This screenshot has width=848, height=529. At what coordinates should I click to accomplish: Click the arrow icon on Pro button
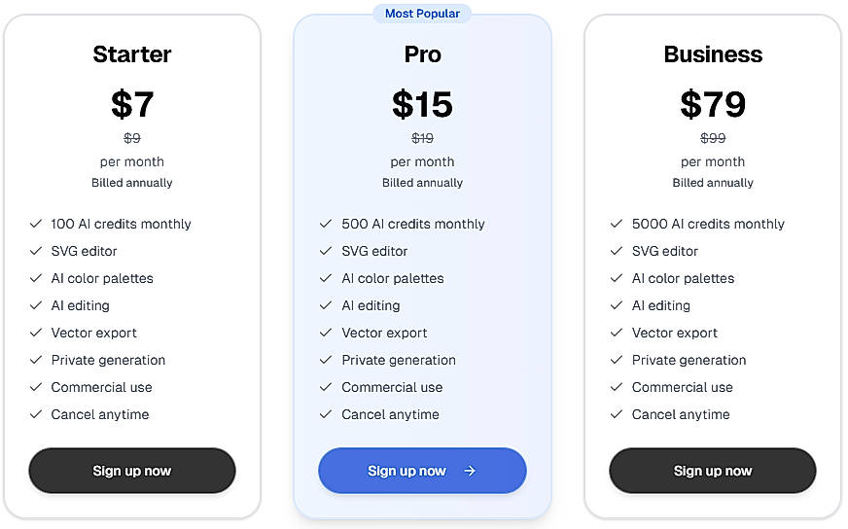[470, 472]
